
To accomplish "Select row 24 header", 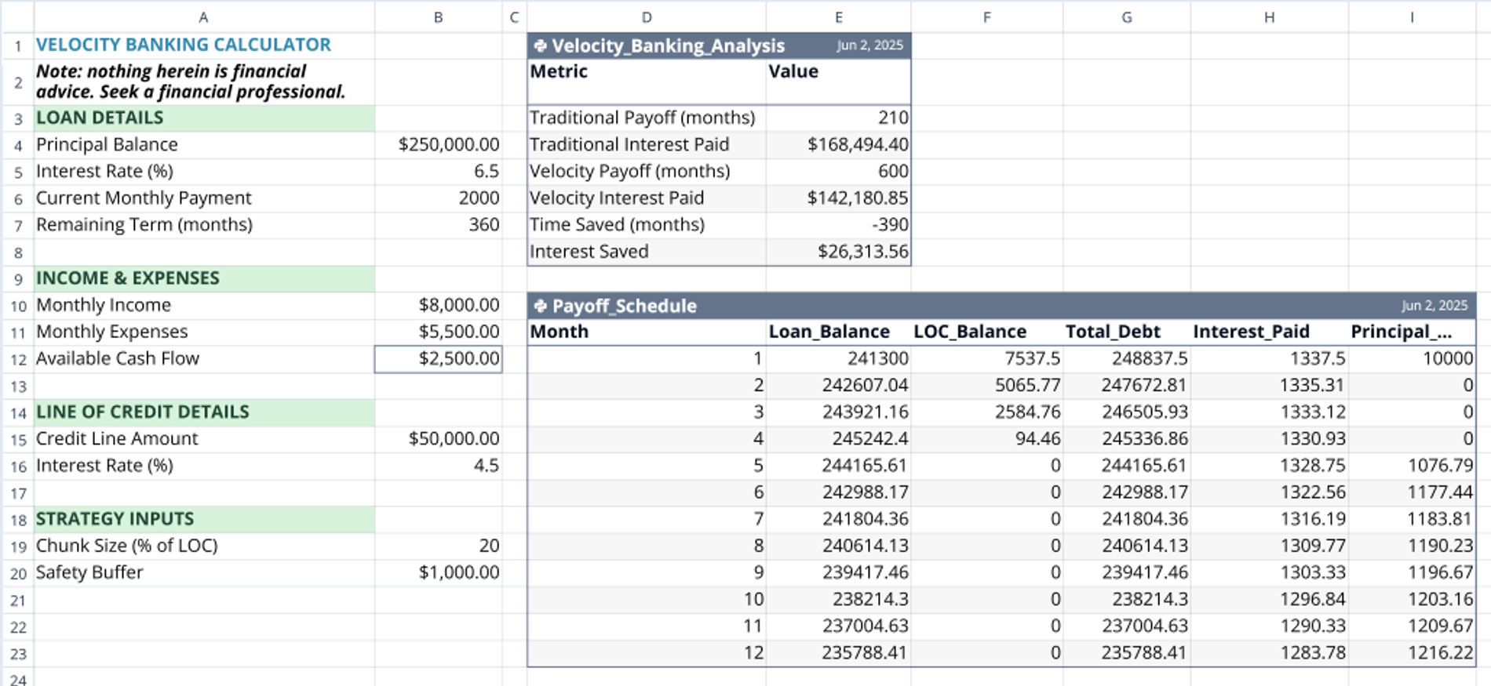I will (17, 679).
